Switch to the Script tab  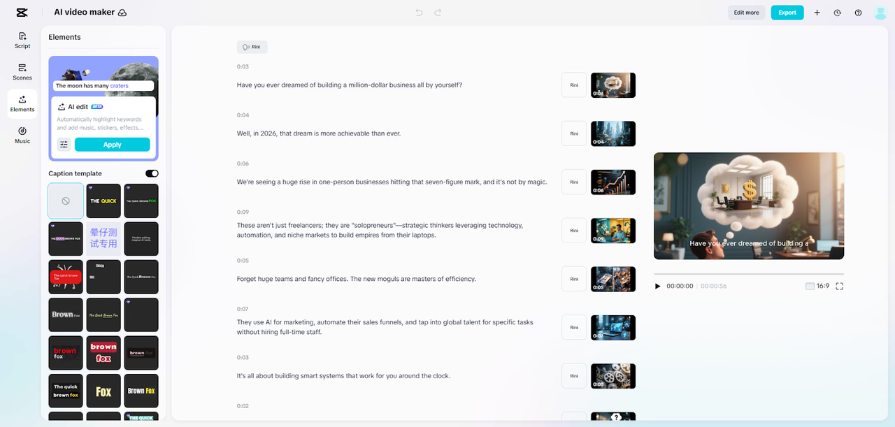click(22, 41)
